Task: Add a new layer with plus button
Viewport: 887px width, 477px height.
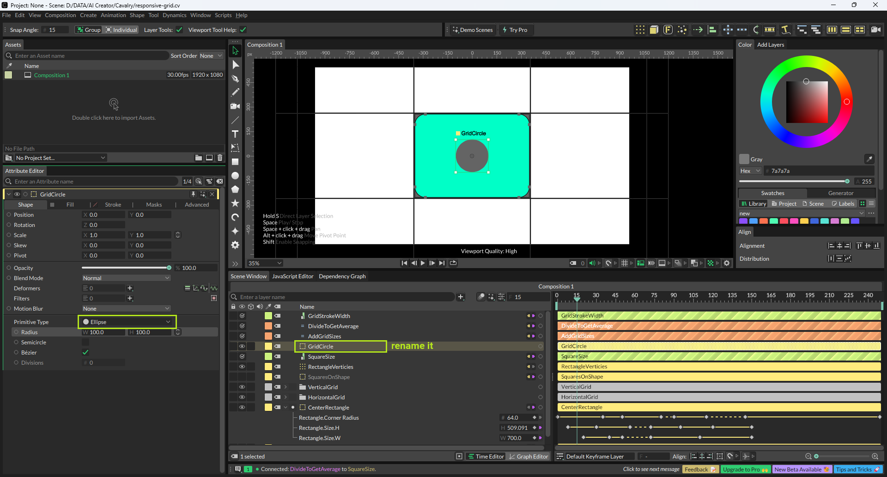Action: [x=461, y=297]
